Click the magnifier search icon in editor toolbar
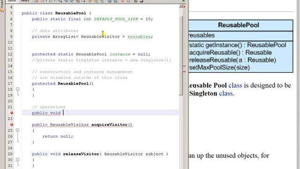 [60, 1]
